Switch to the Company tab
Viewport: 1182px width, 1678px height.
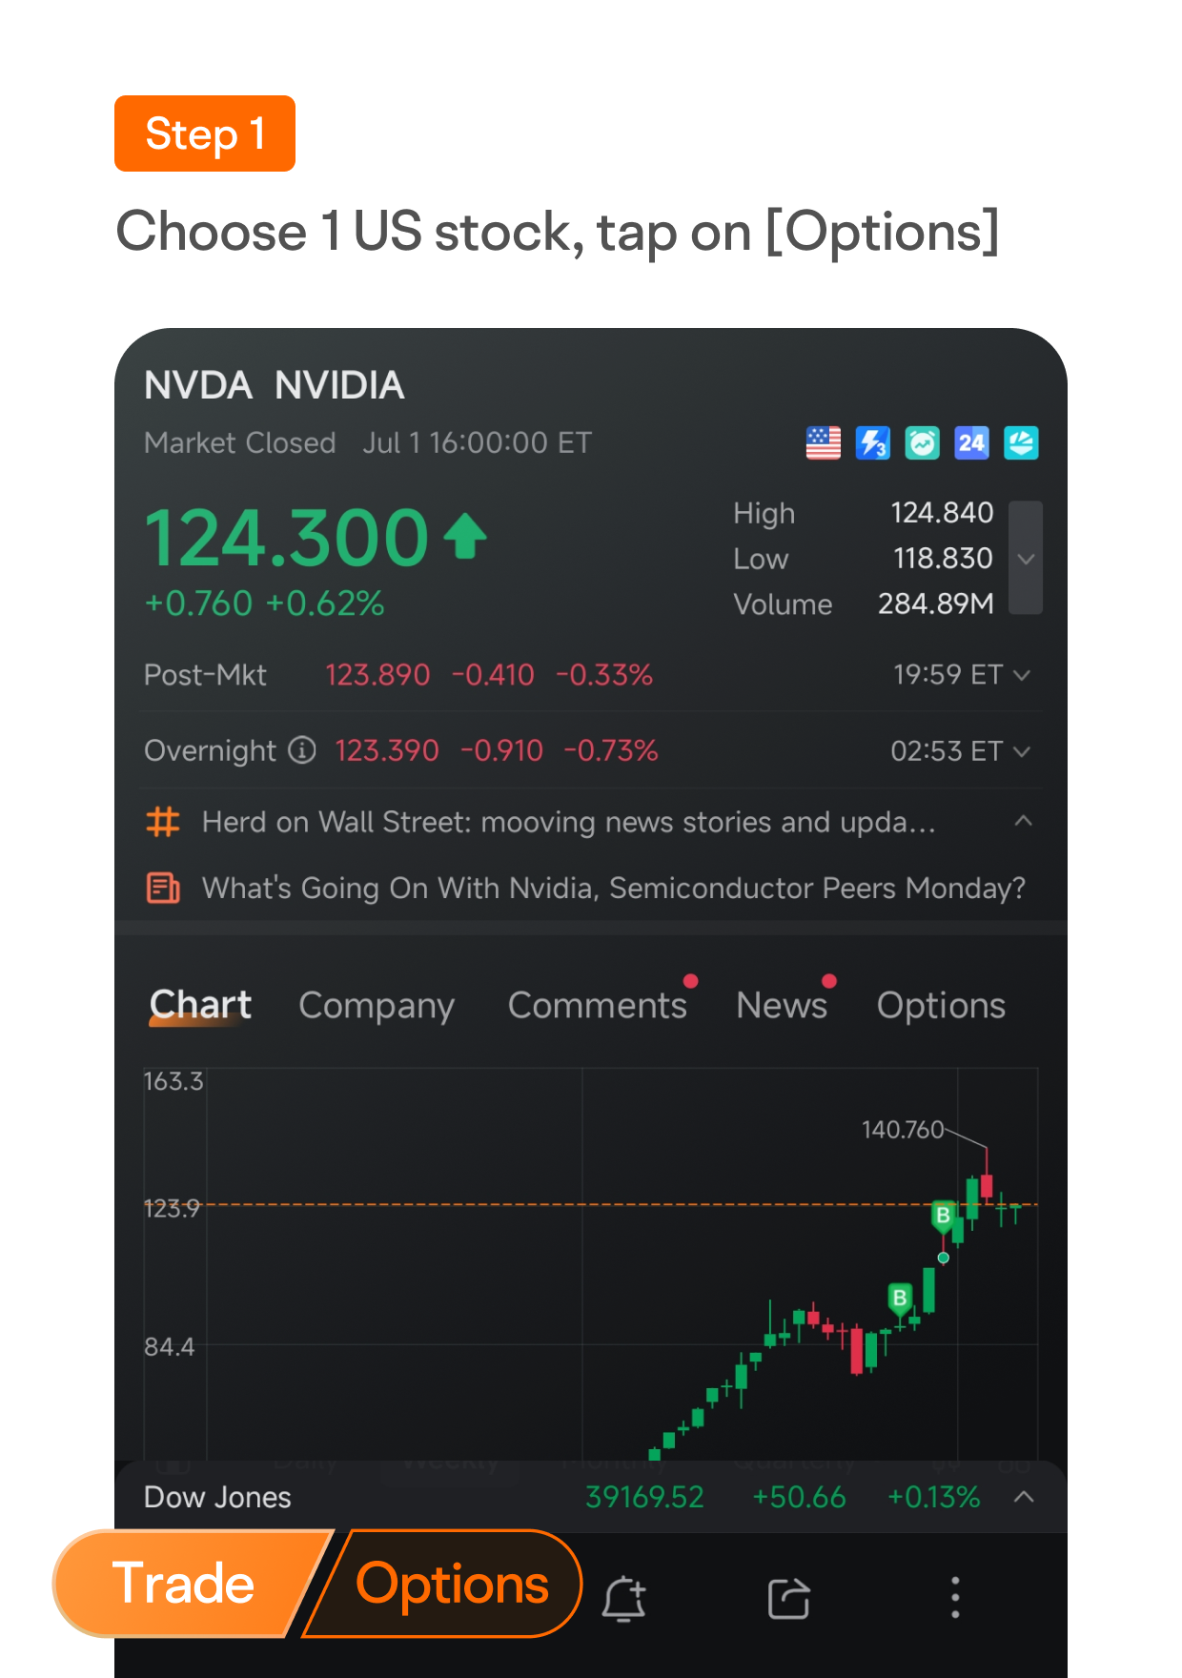(x=377, y=1006)
